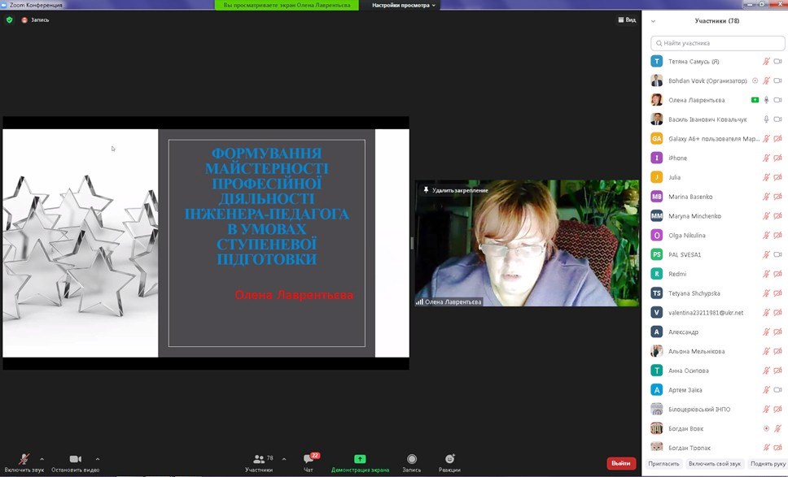
Task: Click Пригласить invite button
Action: coord(663,463)
